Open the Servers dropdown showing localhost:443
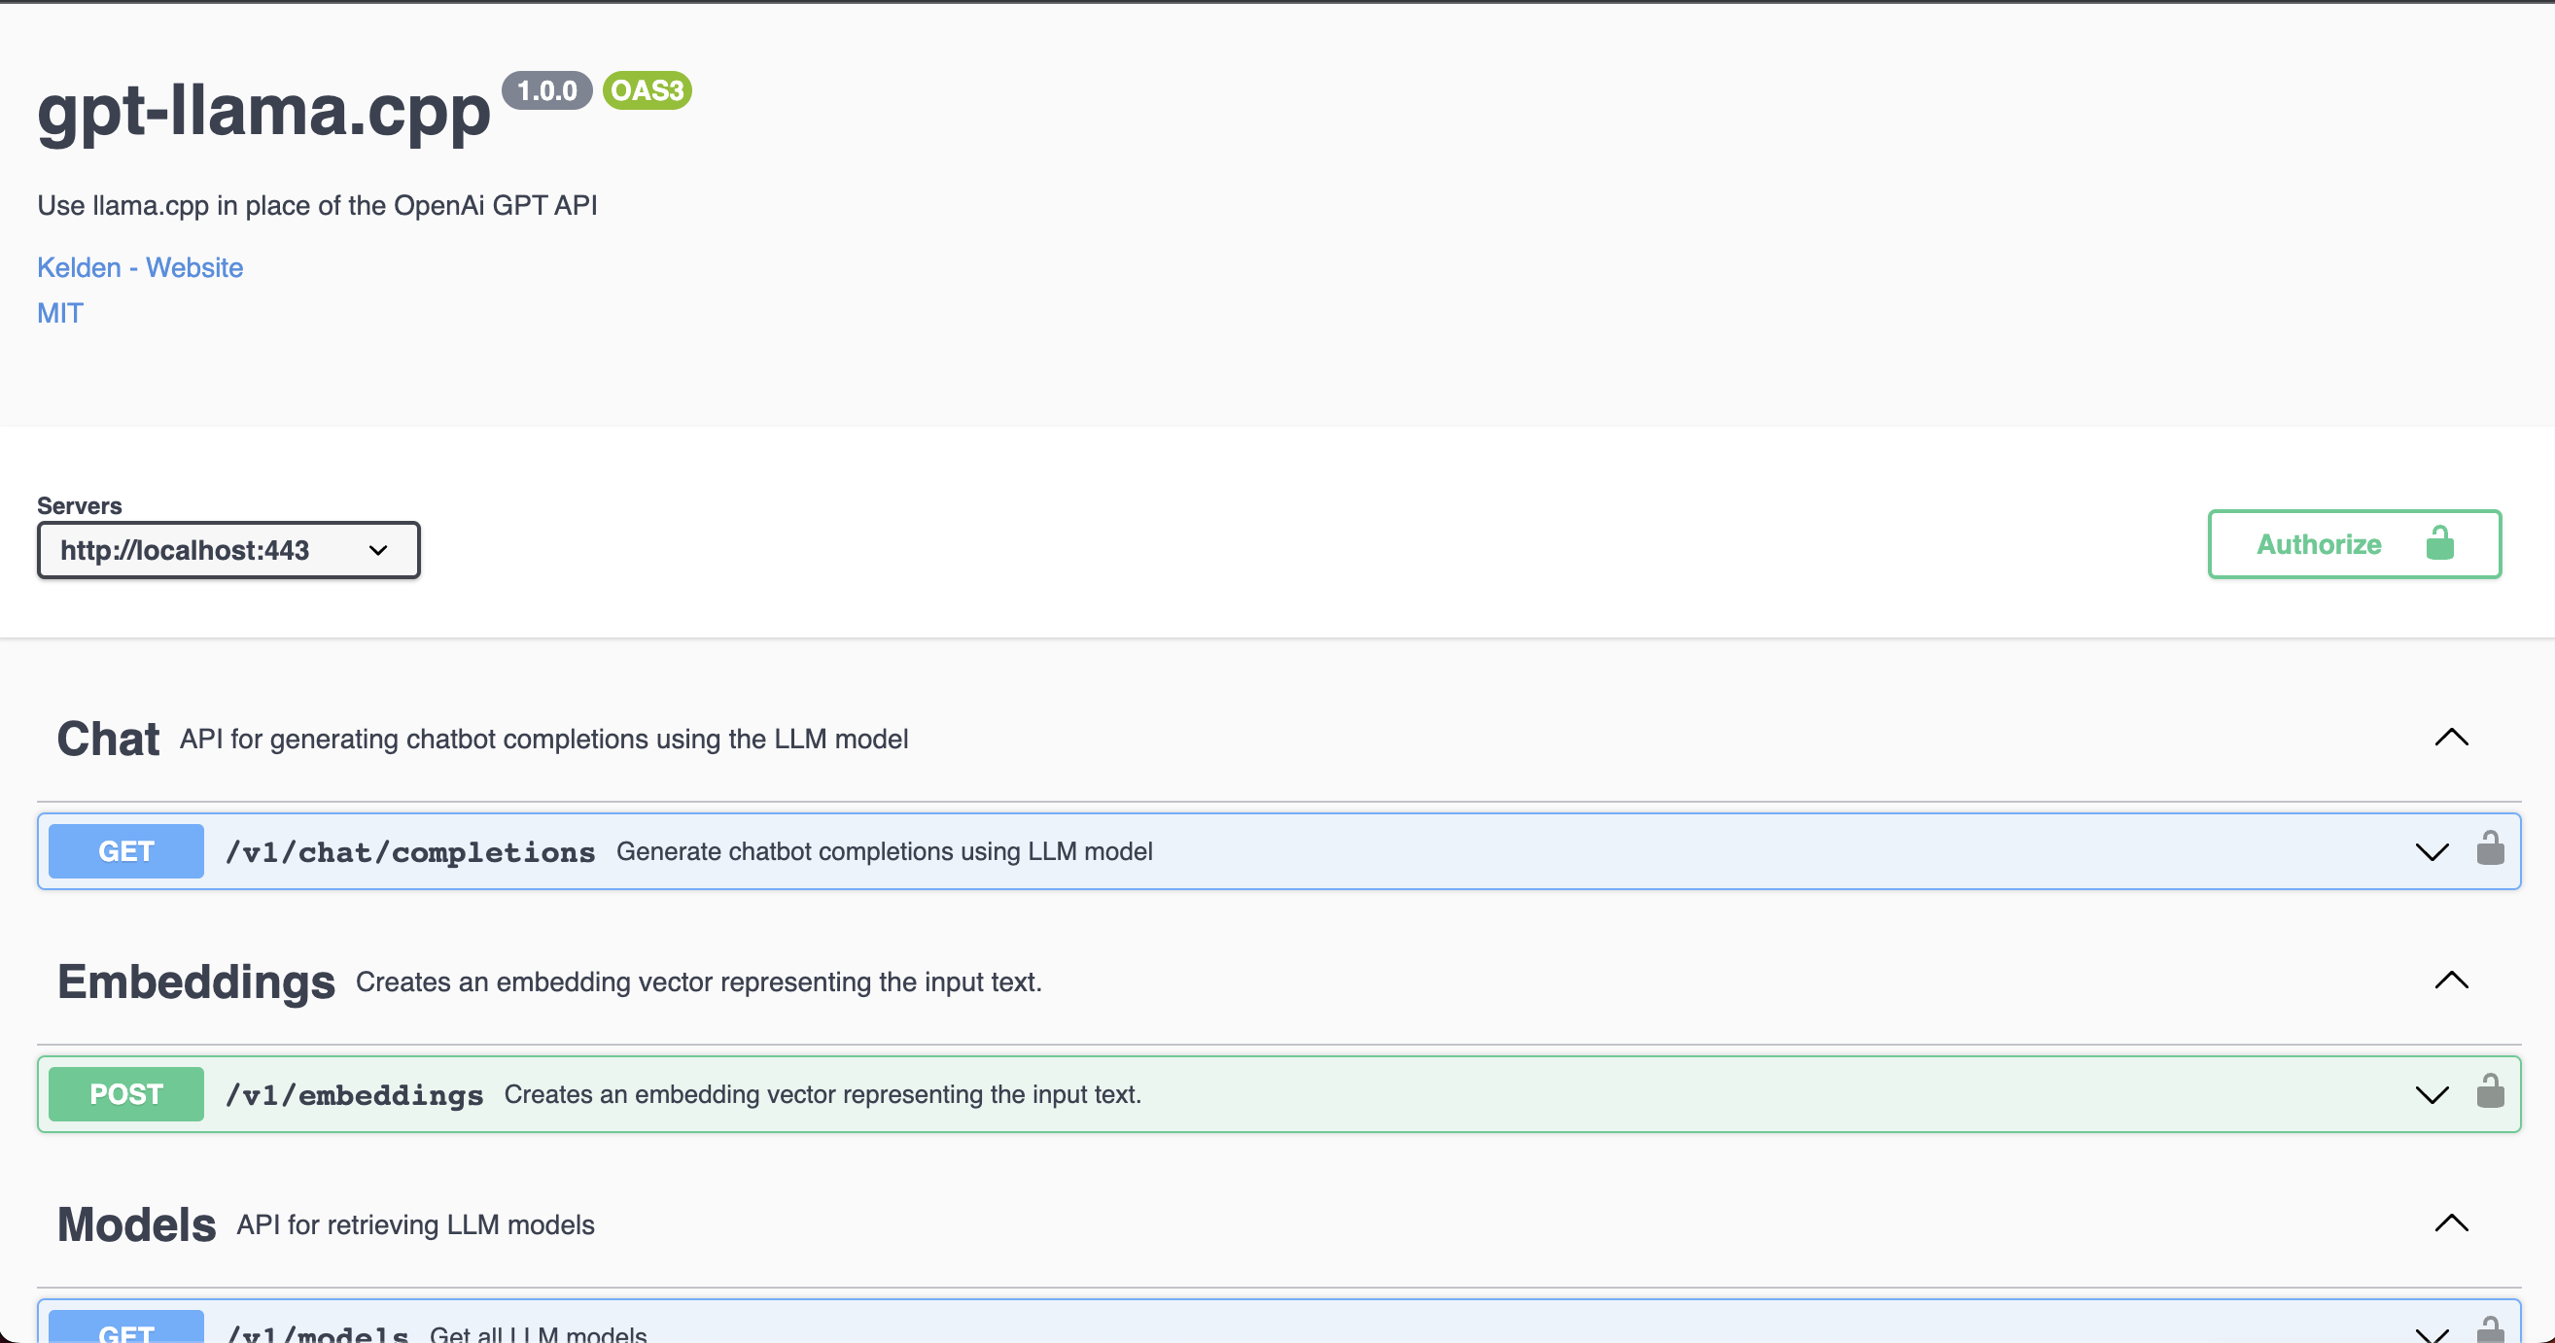 (x=228, y=550)
